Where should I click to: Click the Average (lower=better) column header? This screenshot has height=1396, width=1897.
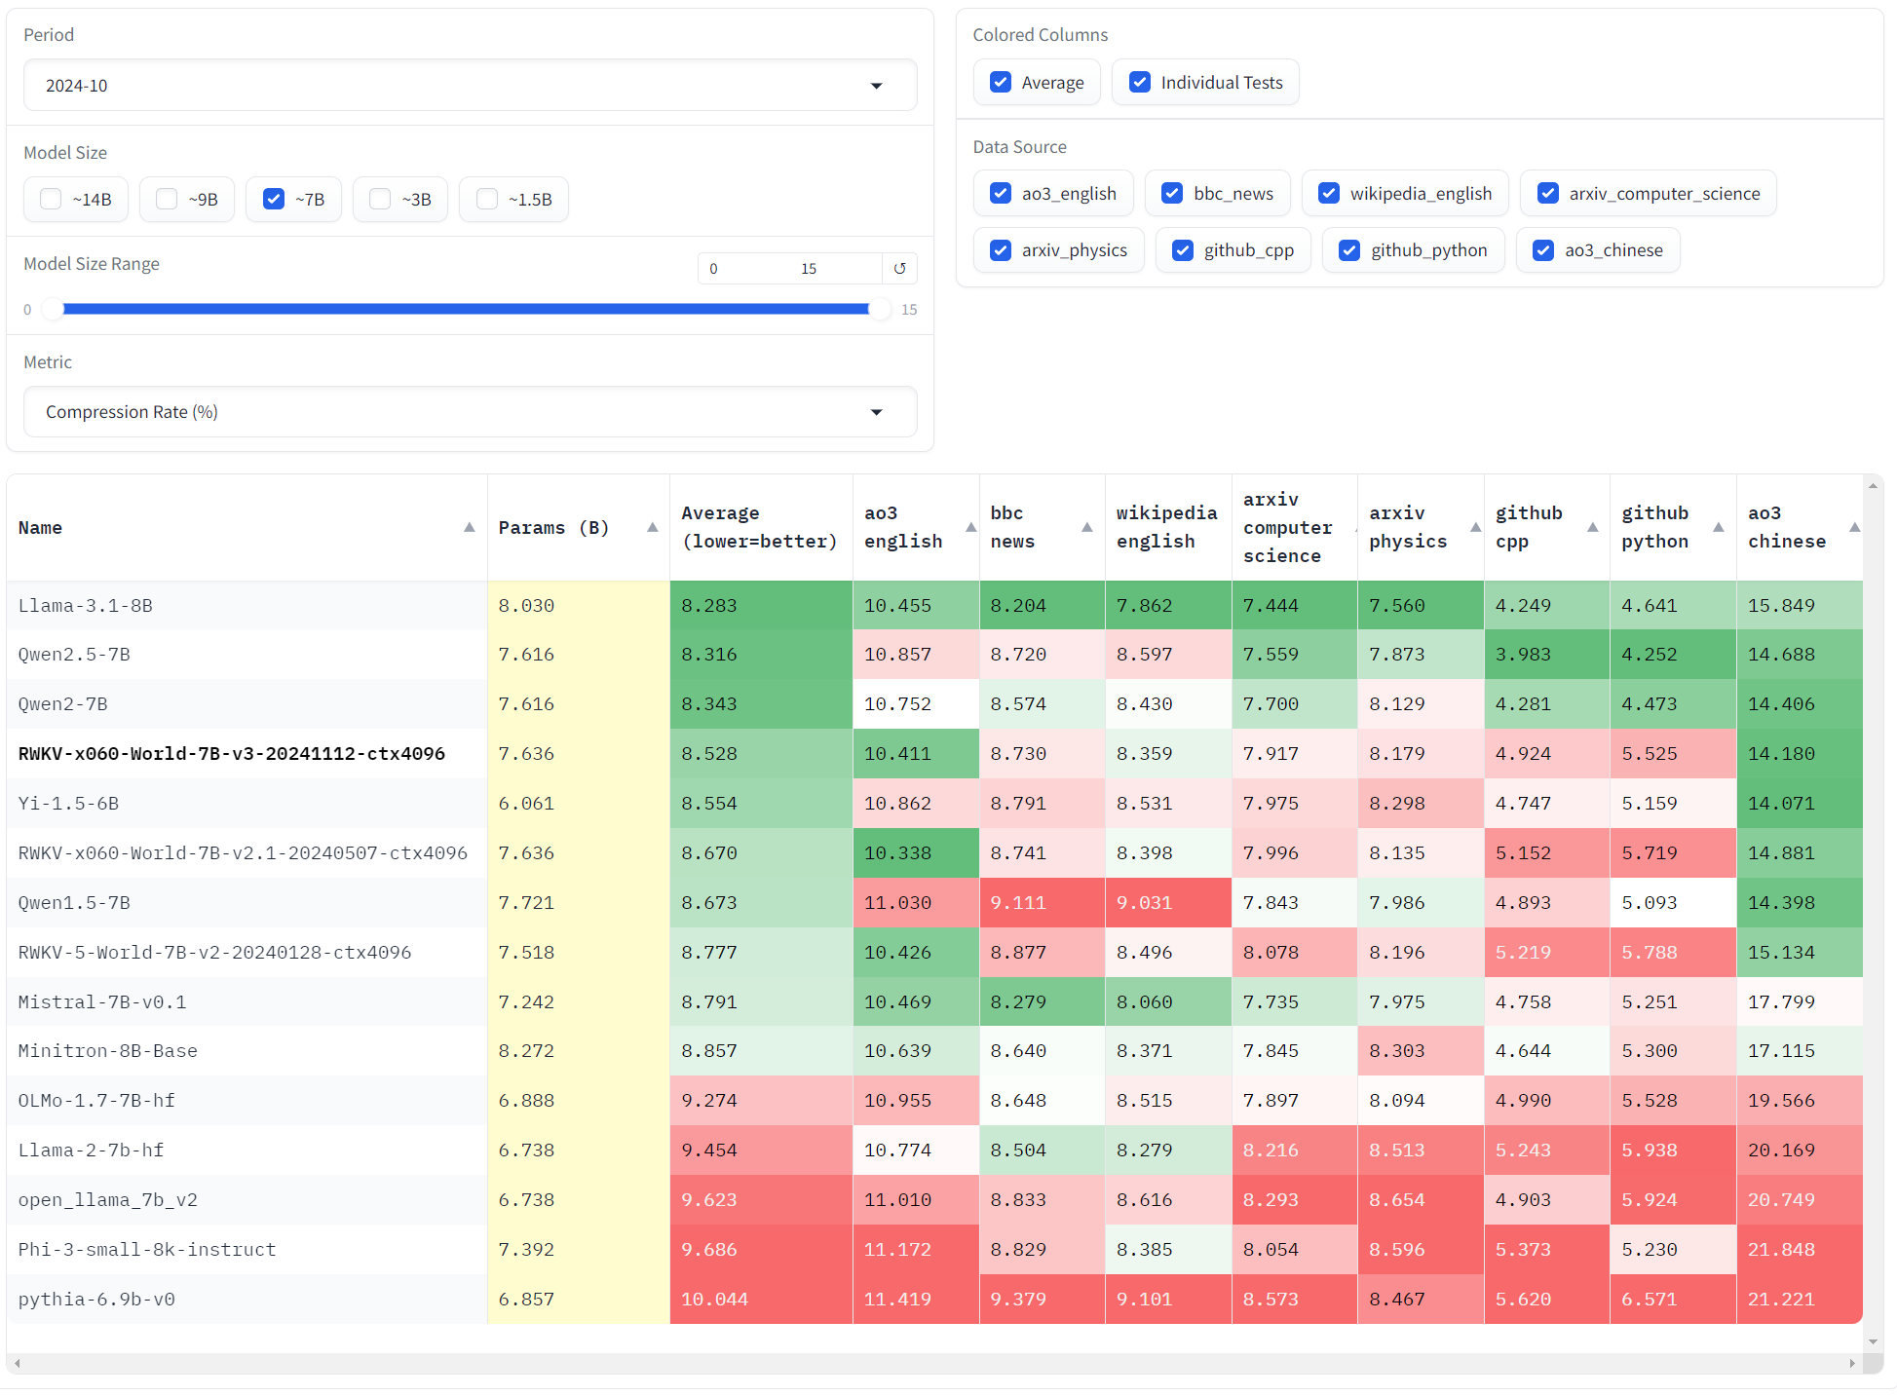point(759,528)
